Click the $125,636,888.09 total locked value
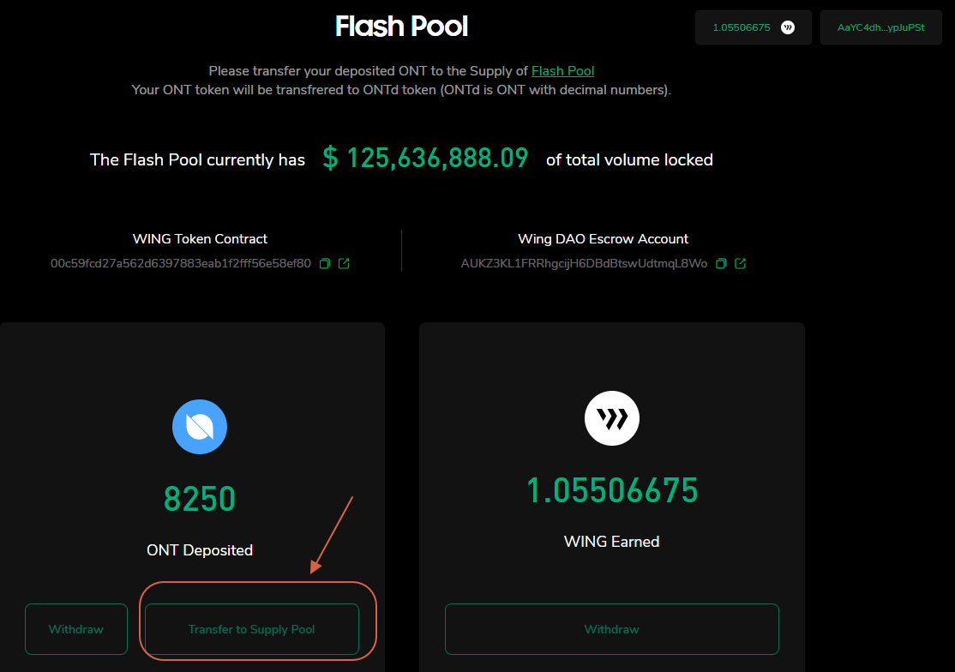955x672 pixels. [x=425, y=159]
